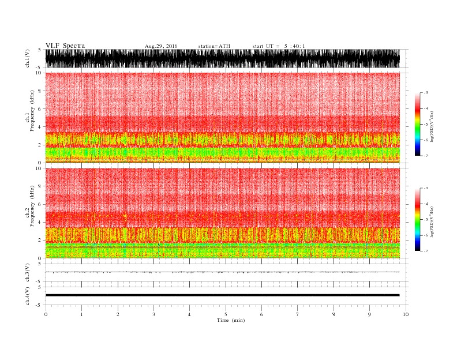Click the "ch.2 Frequency (kHz)" axis label
Image resolution: width=457 pixels, height=353 pixels.
tap(30, 206)
